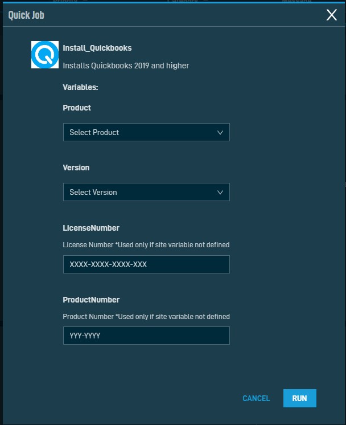Screen dimensions: 346x425
Task: Run the Install_Quickbooks job
Action: pos(300,398)
